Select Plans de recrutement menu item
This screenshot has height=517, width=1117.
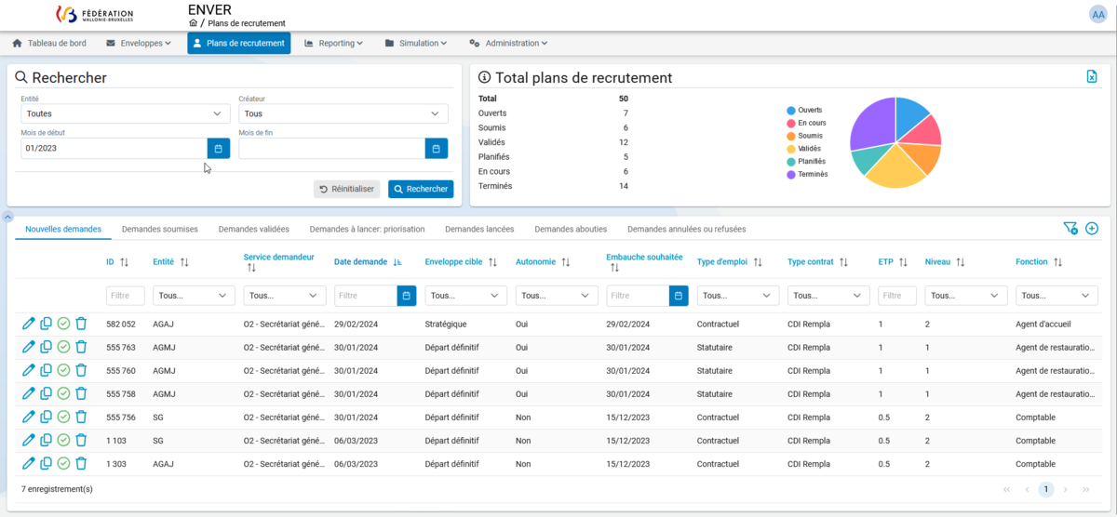(x=238, y=43)
